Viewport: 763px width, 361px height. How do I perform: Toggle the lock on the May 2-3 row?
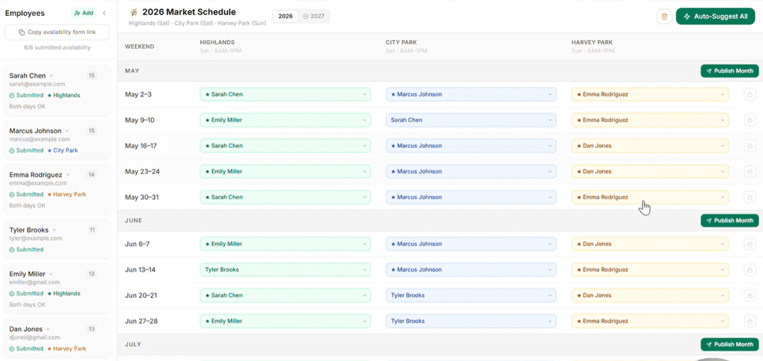(750, 94)
